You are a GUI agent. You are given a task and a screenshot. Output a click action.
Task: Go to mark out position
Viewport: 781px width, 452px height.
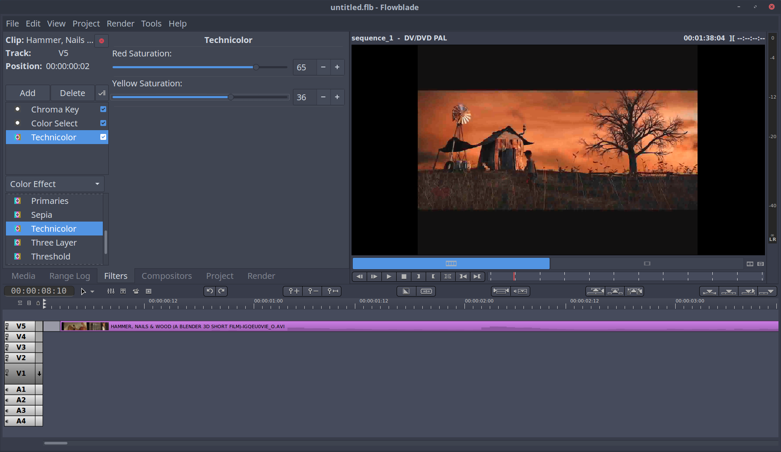(x=477, y=276)
